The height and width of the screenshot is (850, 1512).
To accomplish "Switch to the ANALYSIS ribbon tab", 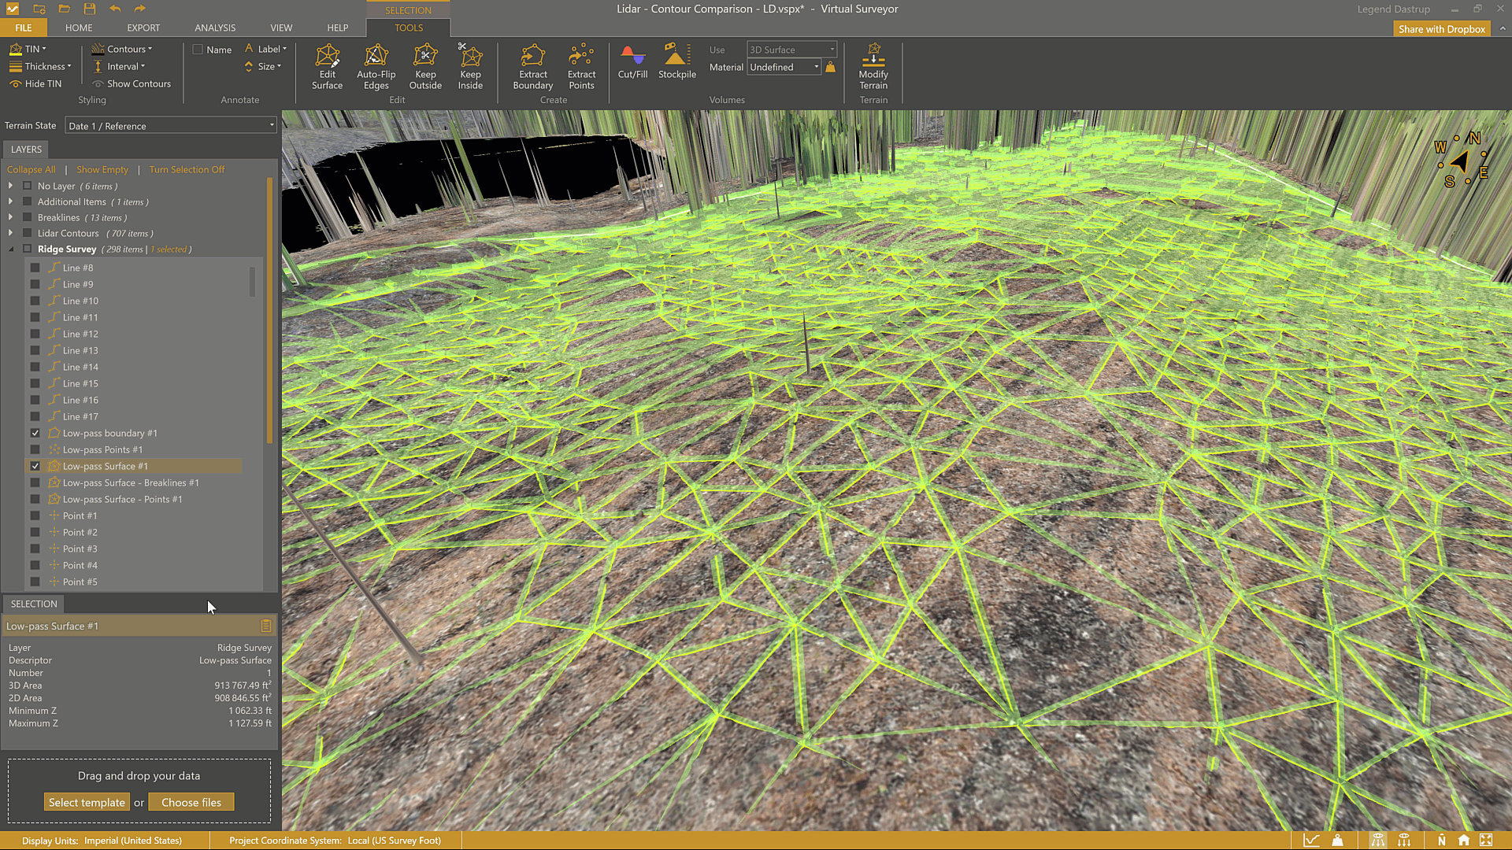I will [x=215, y=28].
